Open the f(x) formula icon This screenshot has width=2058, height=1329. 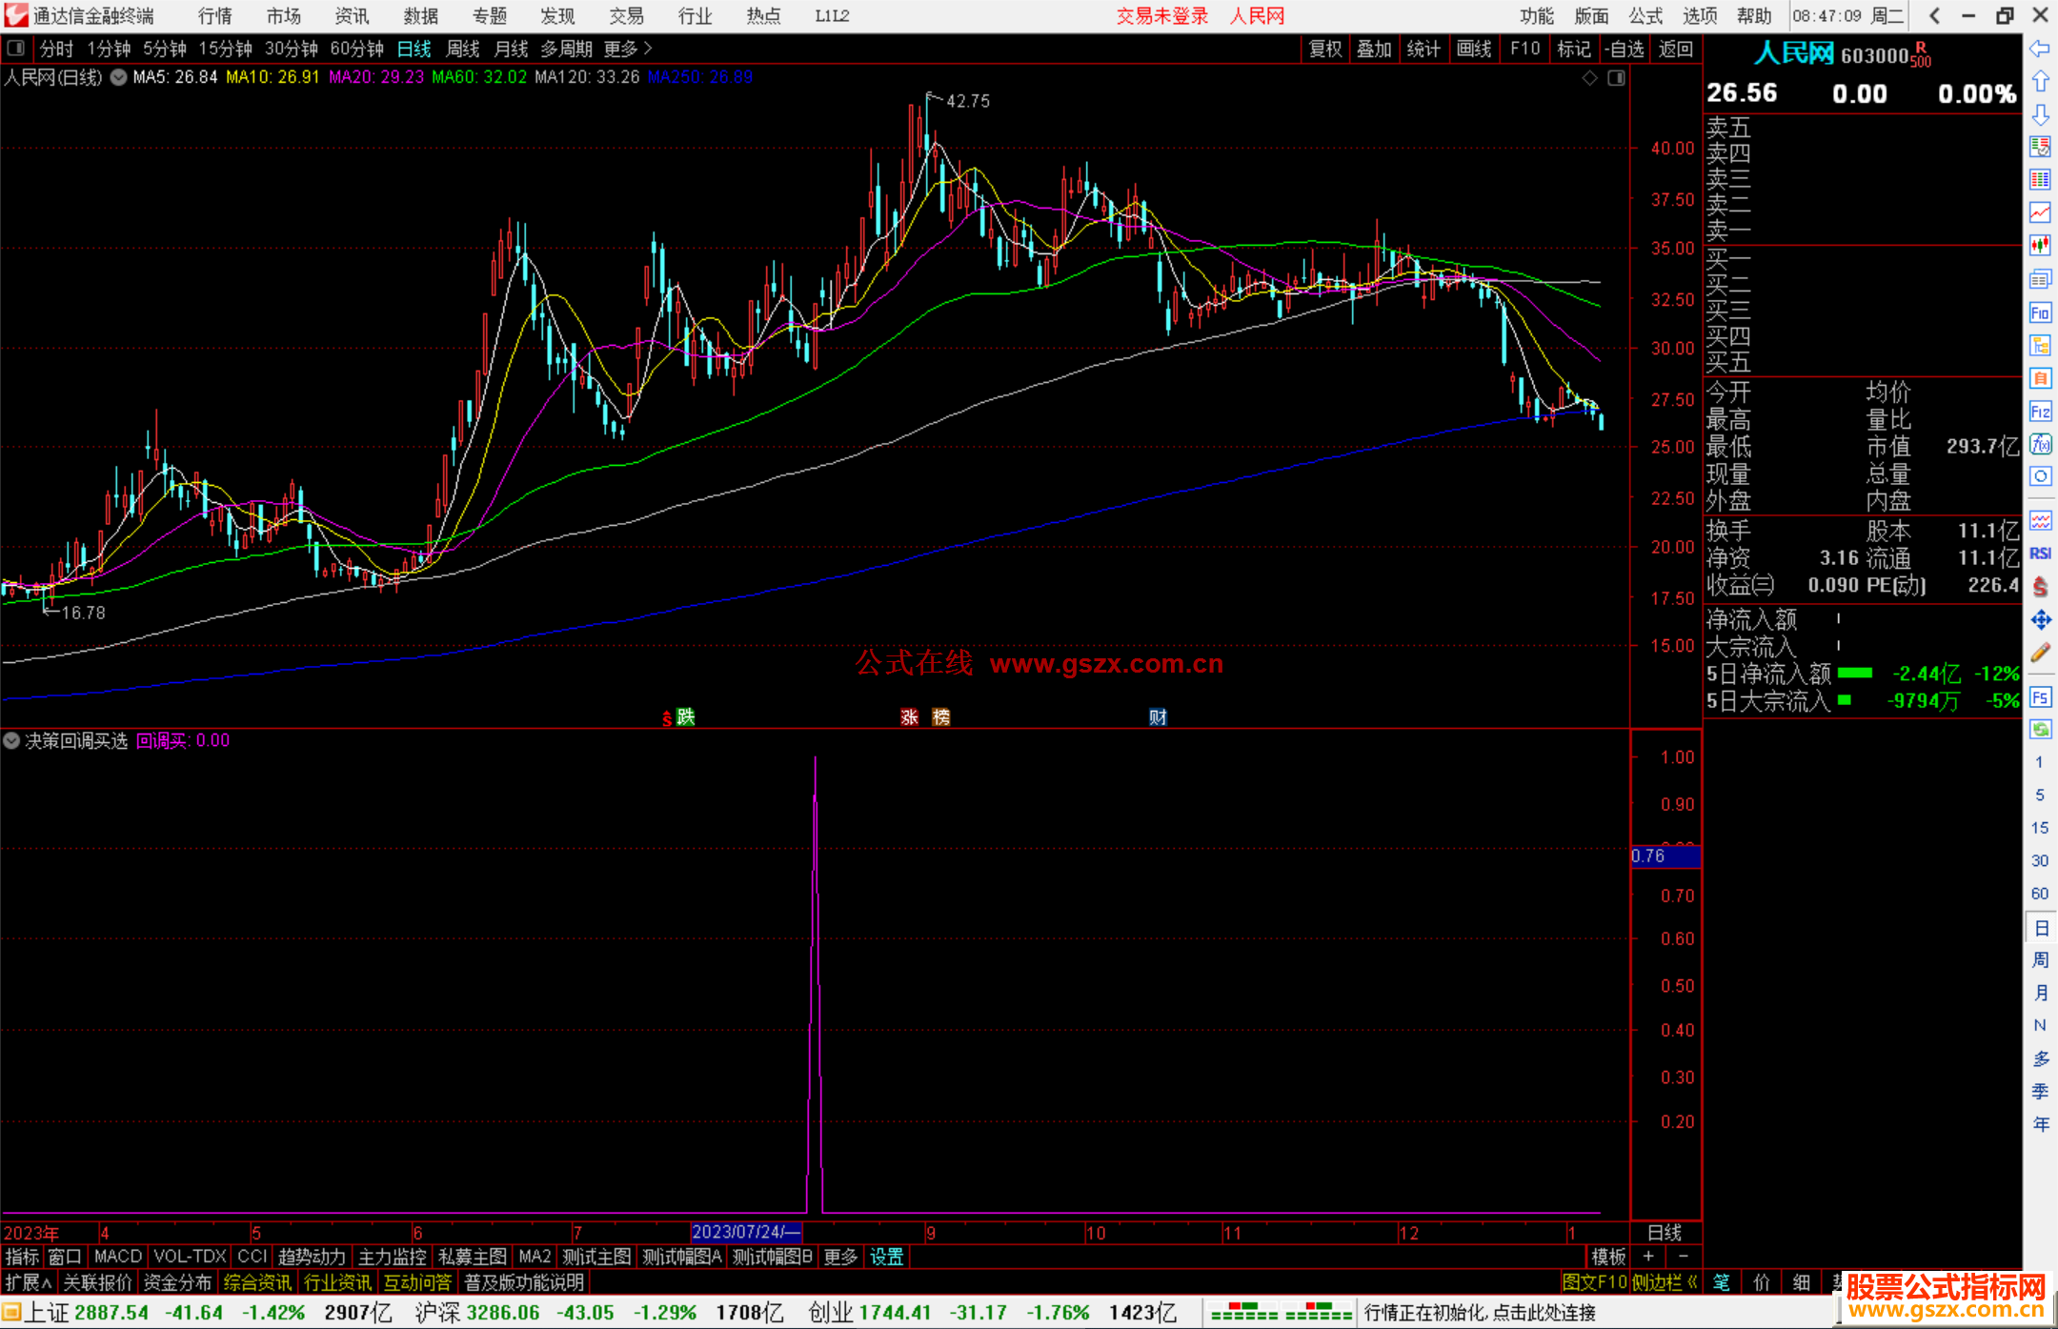[2040, 444]
